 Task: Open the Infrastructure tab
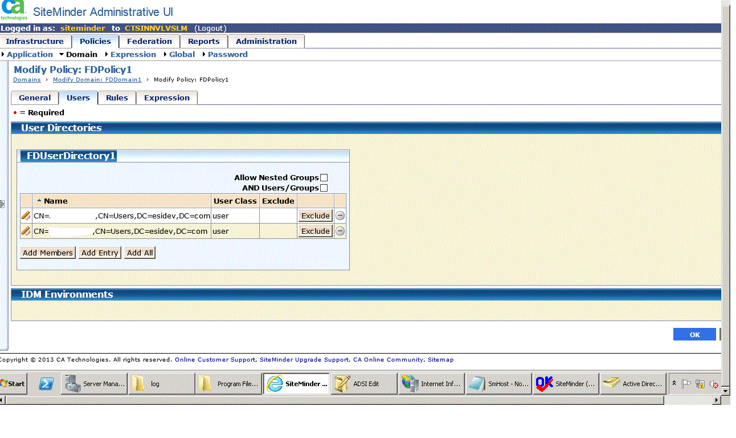click(35, 41)
